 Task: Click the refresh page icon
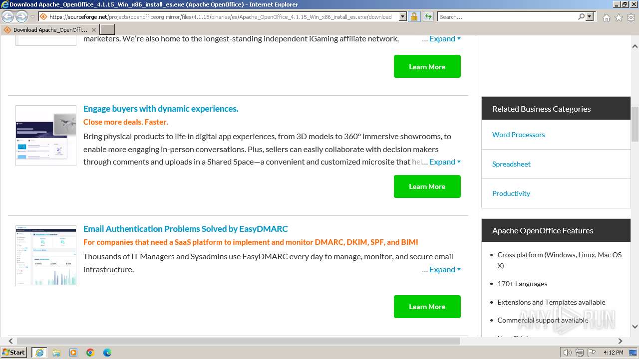pyautogui.click(x=428, y=16)
